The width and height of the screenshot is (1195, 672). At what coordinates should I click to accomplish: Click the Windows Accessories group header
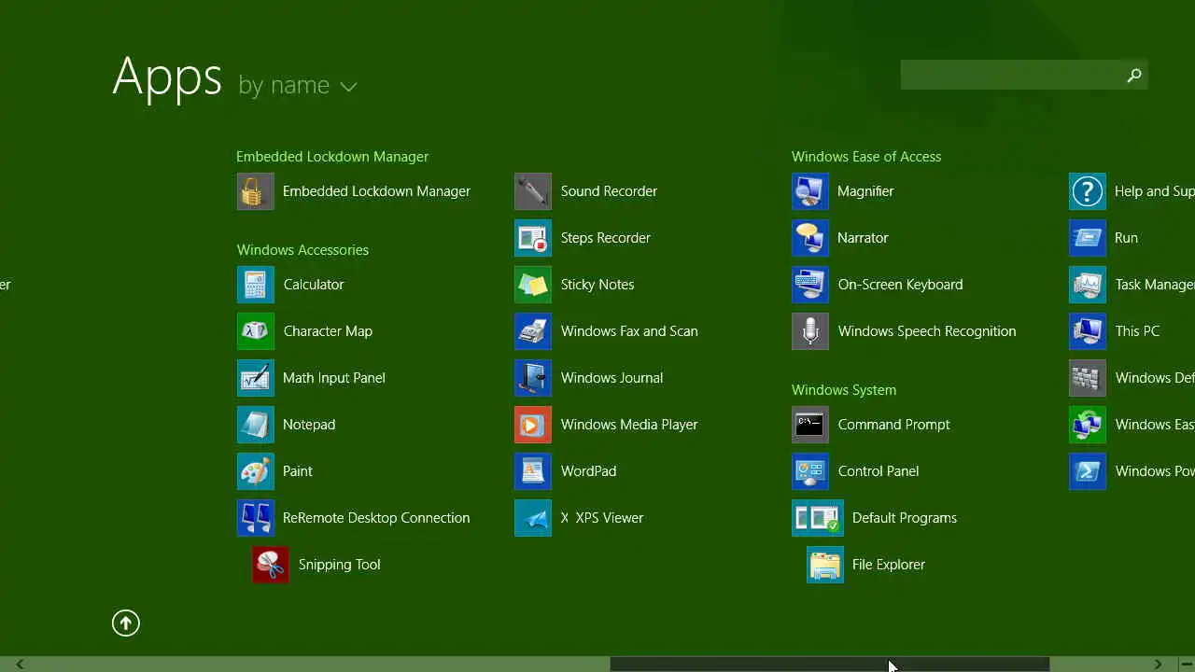[x=302, y=250]
